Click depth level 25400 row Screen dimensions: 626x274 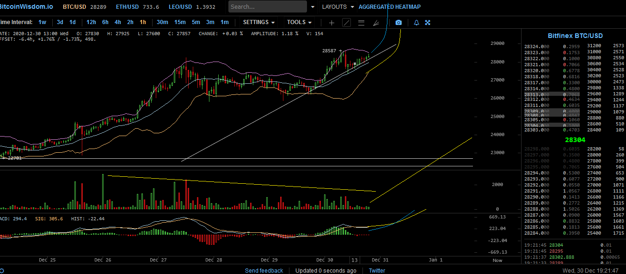605,233
